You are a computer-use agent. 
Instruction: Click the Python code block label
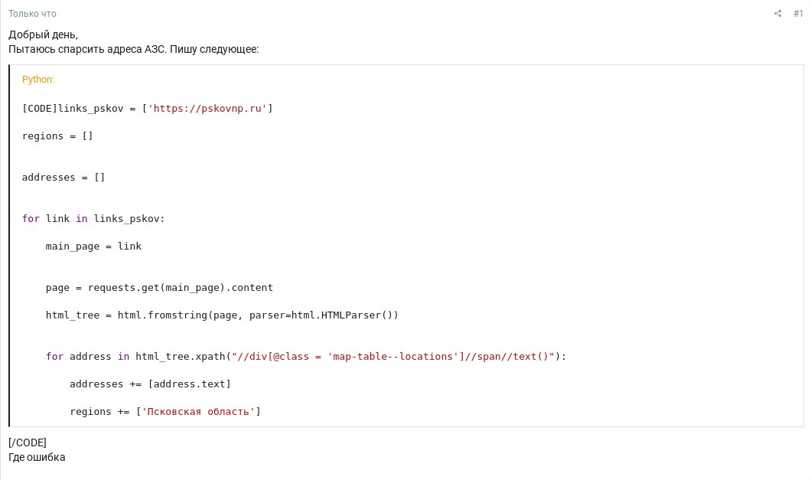(x=37, y=79)
